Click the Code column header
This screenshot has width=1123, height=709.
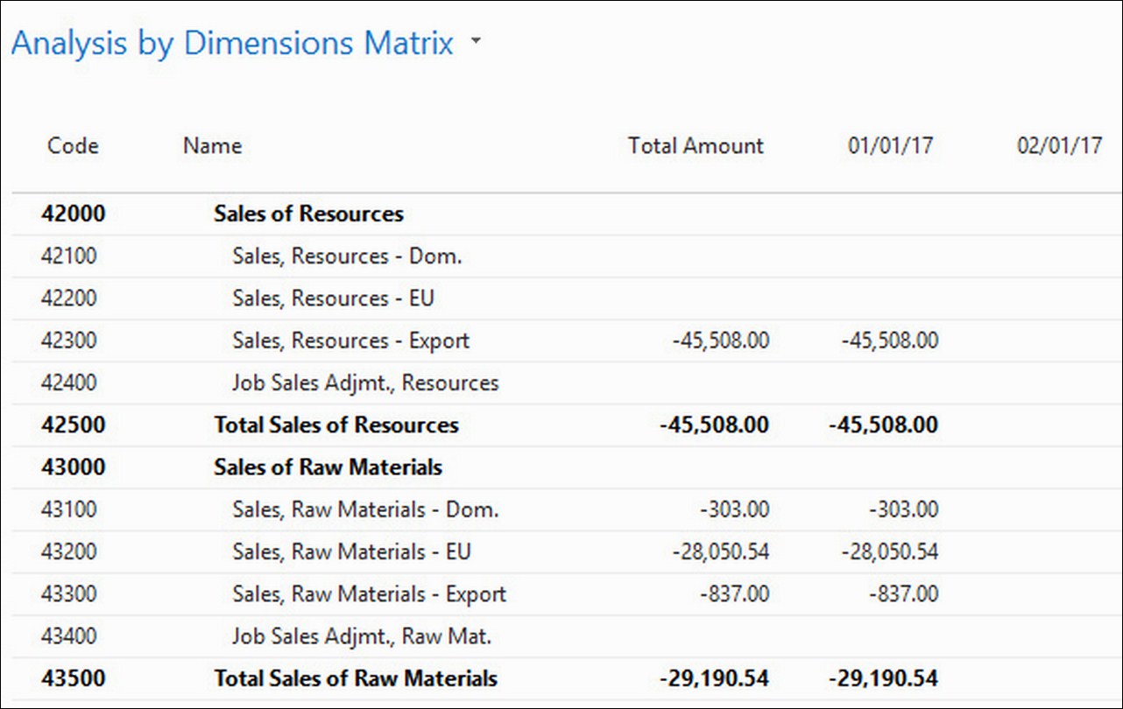tap(73, 145)
